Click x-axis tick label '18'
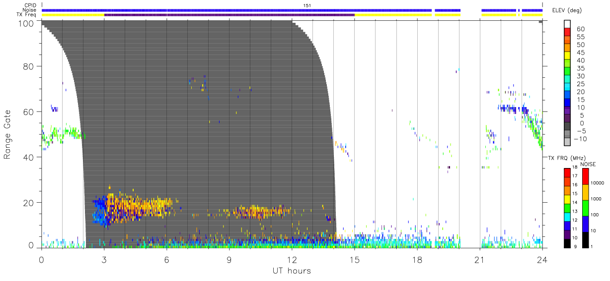610x281 pixels. [417, 260]
